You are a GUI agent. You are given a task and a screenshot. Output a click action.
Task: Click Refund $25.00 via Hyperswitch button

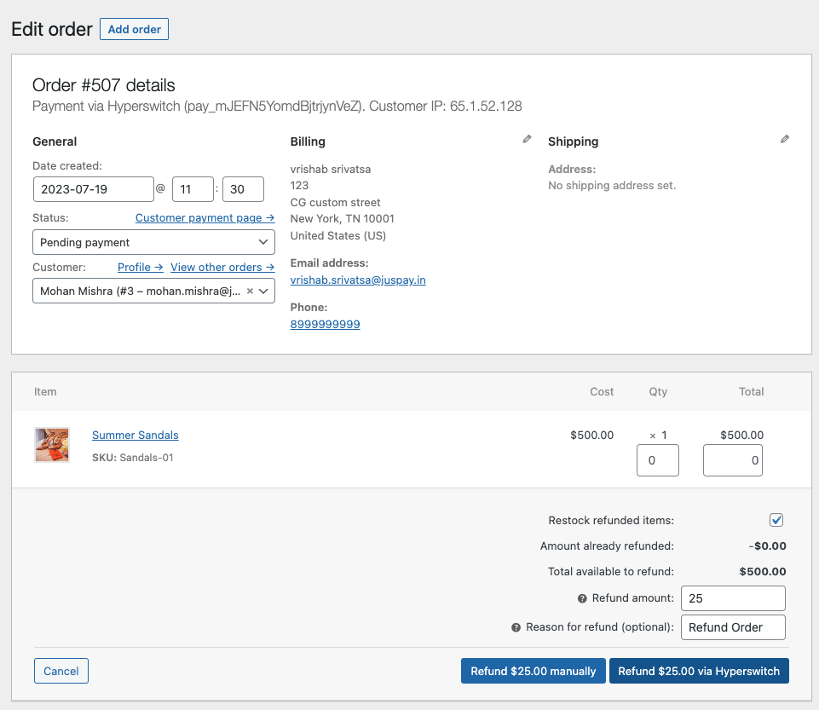click(x=699, y=671)
